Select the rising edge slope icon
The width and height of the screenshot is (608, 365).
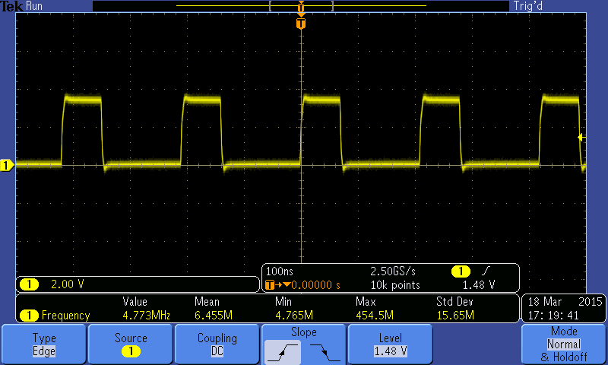283,352
